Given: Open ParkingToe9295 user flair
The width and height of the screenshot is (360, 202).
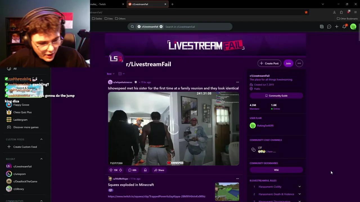Looking at the screenshot, I should click(x=265, y=126).
